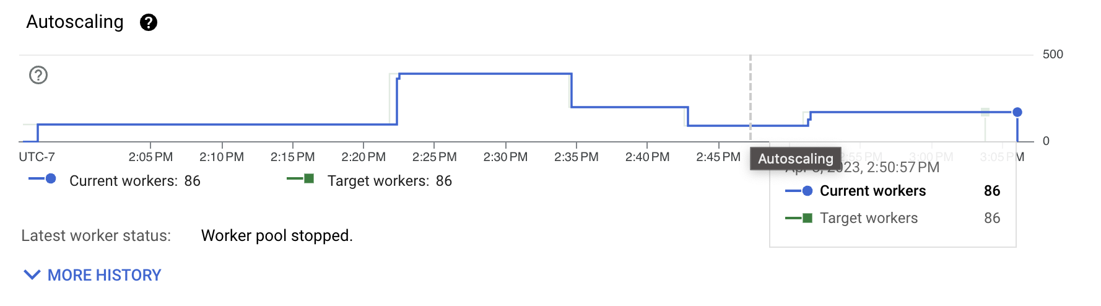
Task: Click the dark Autoscaling tooltip label
Action: tap(795, 159)
